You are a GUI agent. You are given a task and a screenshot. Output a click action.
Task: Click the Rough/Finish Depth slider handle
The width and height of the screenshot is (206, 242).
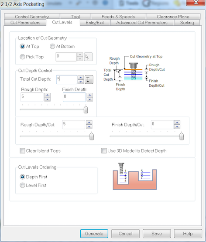pyautogui.click(x=86, y=109)
